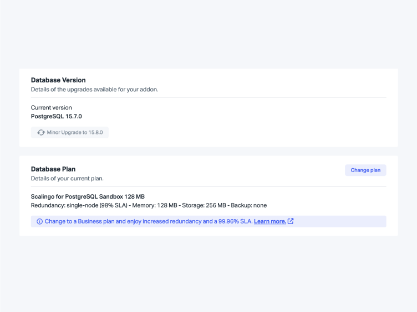417x312 pixels.
Task: Click the PostgreSQL 15.7.0 version text
Action: pyautogui.click(x=57, y=116)
